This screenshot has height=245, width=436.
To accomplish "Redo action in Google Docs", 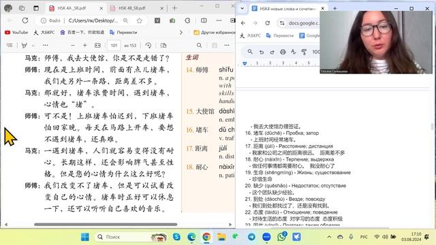I will click(272, 52).
